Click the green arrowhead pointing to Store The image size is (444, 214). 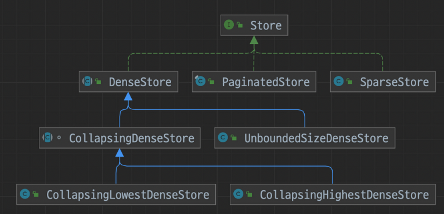coord(254,40)
